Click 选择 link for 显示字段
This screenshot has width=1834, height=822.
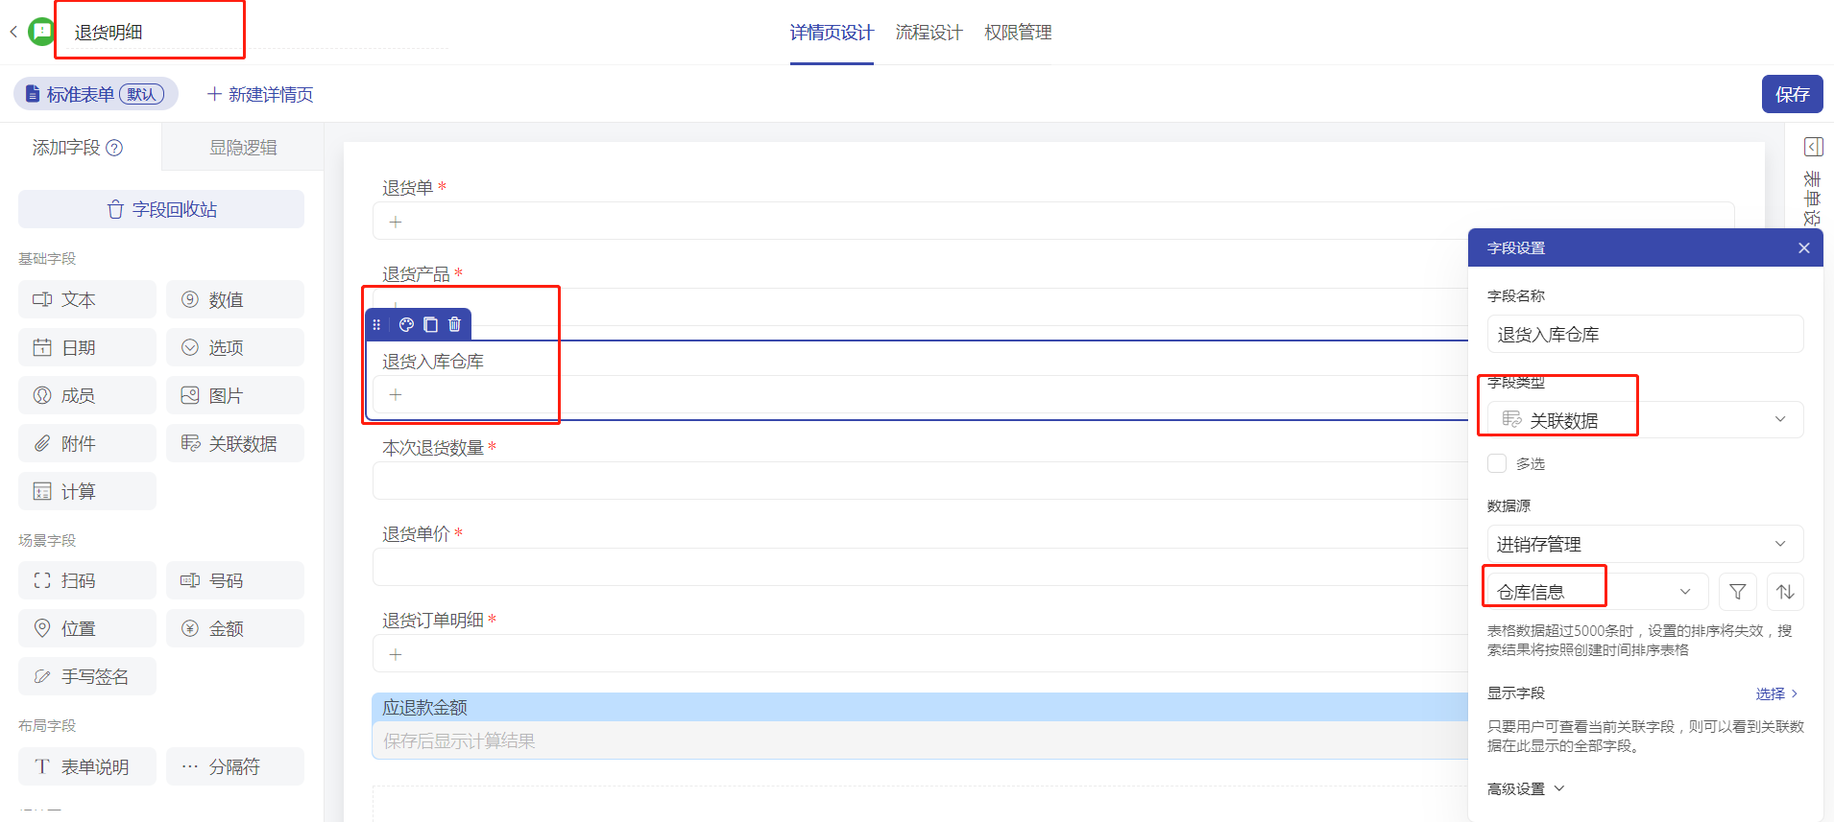click(x=1776, y=693)
